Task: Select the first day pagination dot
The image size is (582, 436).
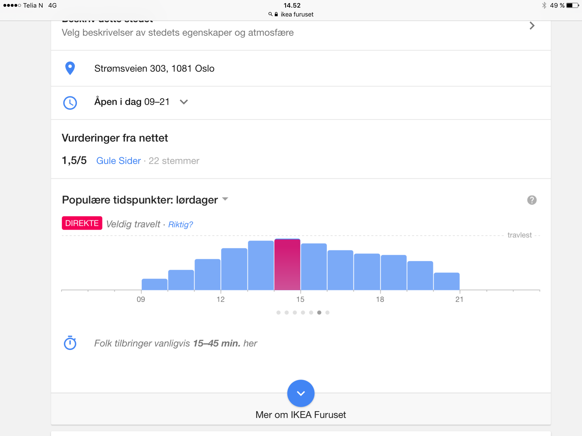Action: (x=278, y=312)
